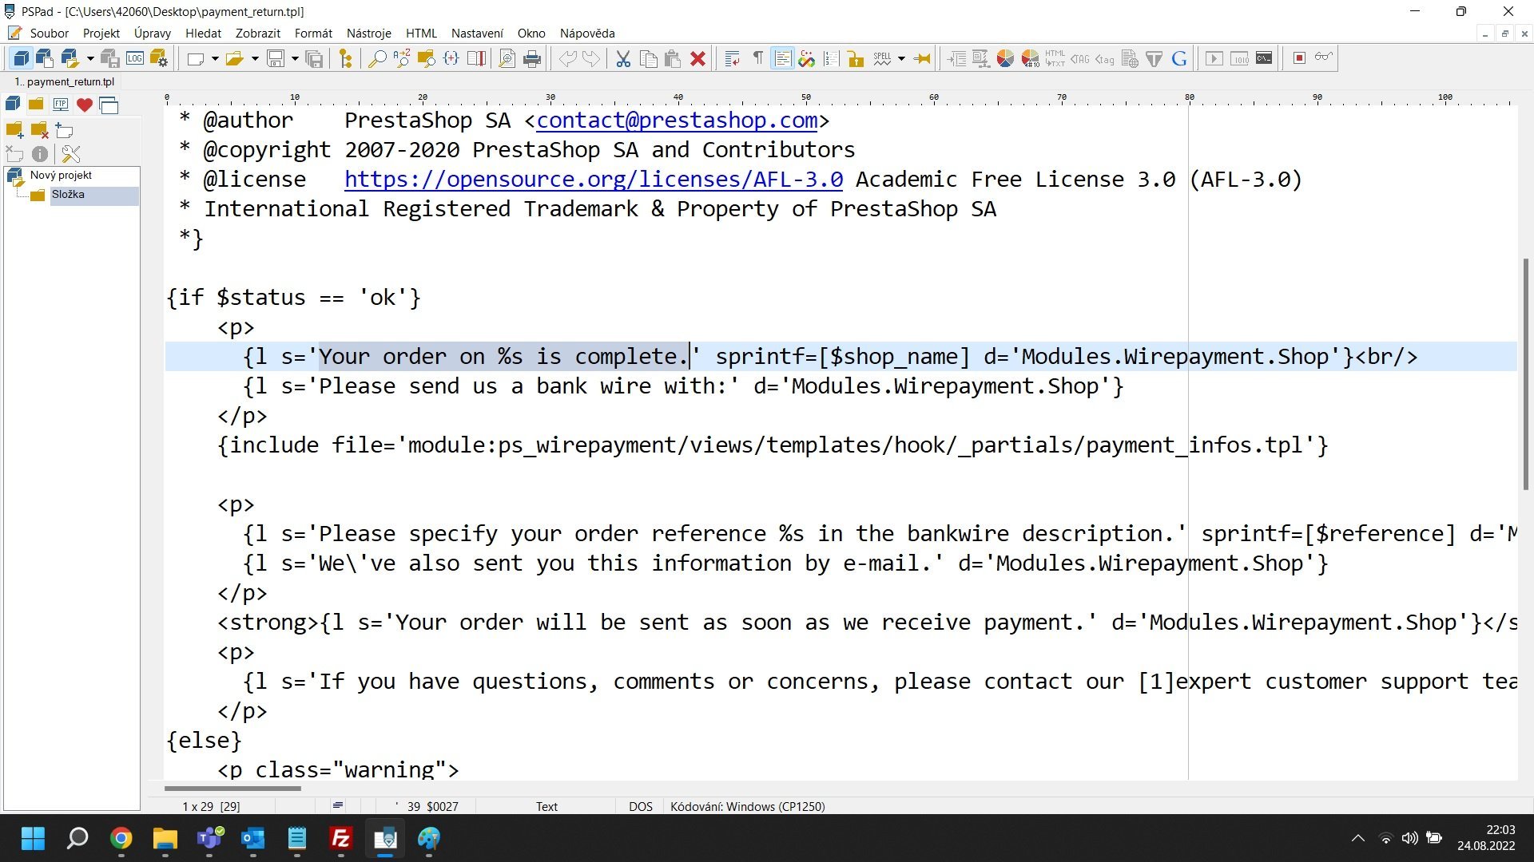Expand the save file dropdown arrow
Viewport: 1534px width, 862px height.
click(295, 58)
